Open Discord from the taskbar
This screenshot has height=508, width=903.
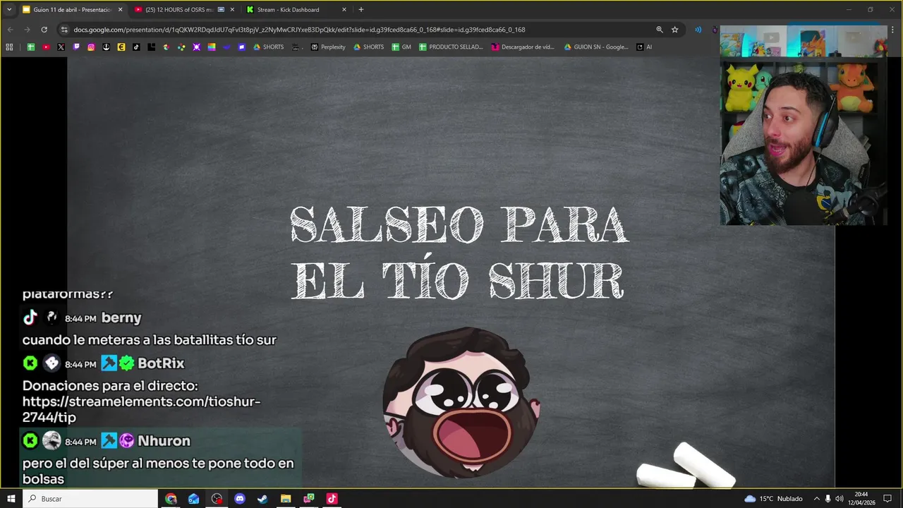tap(240, 499)
